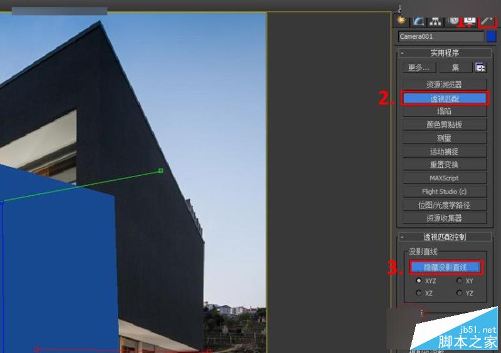Select the XY radio option
Image resolution: width=501 pixels, height=353 pixels.
(x=460, y=280)
